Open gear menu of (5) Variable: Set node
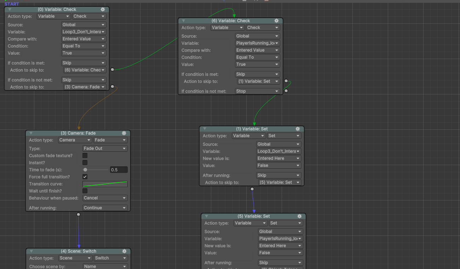Screen dimensions: 460x269 299,216
